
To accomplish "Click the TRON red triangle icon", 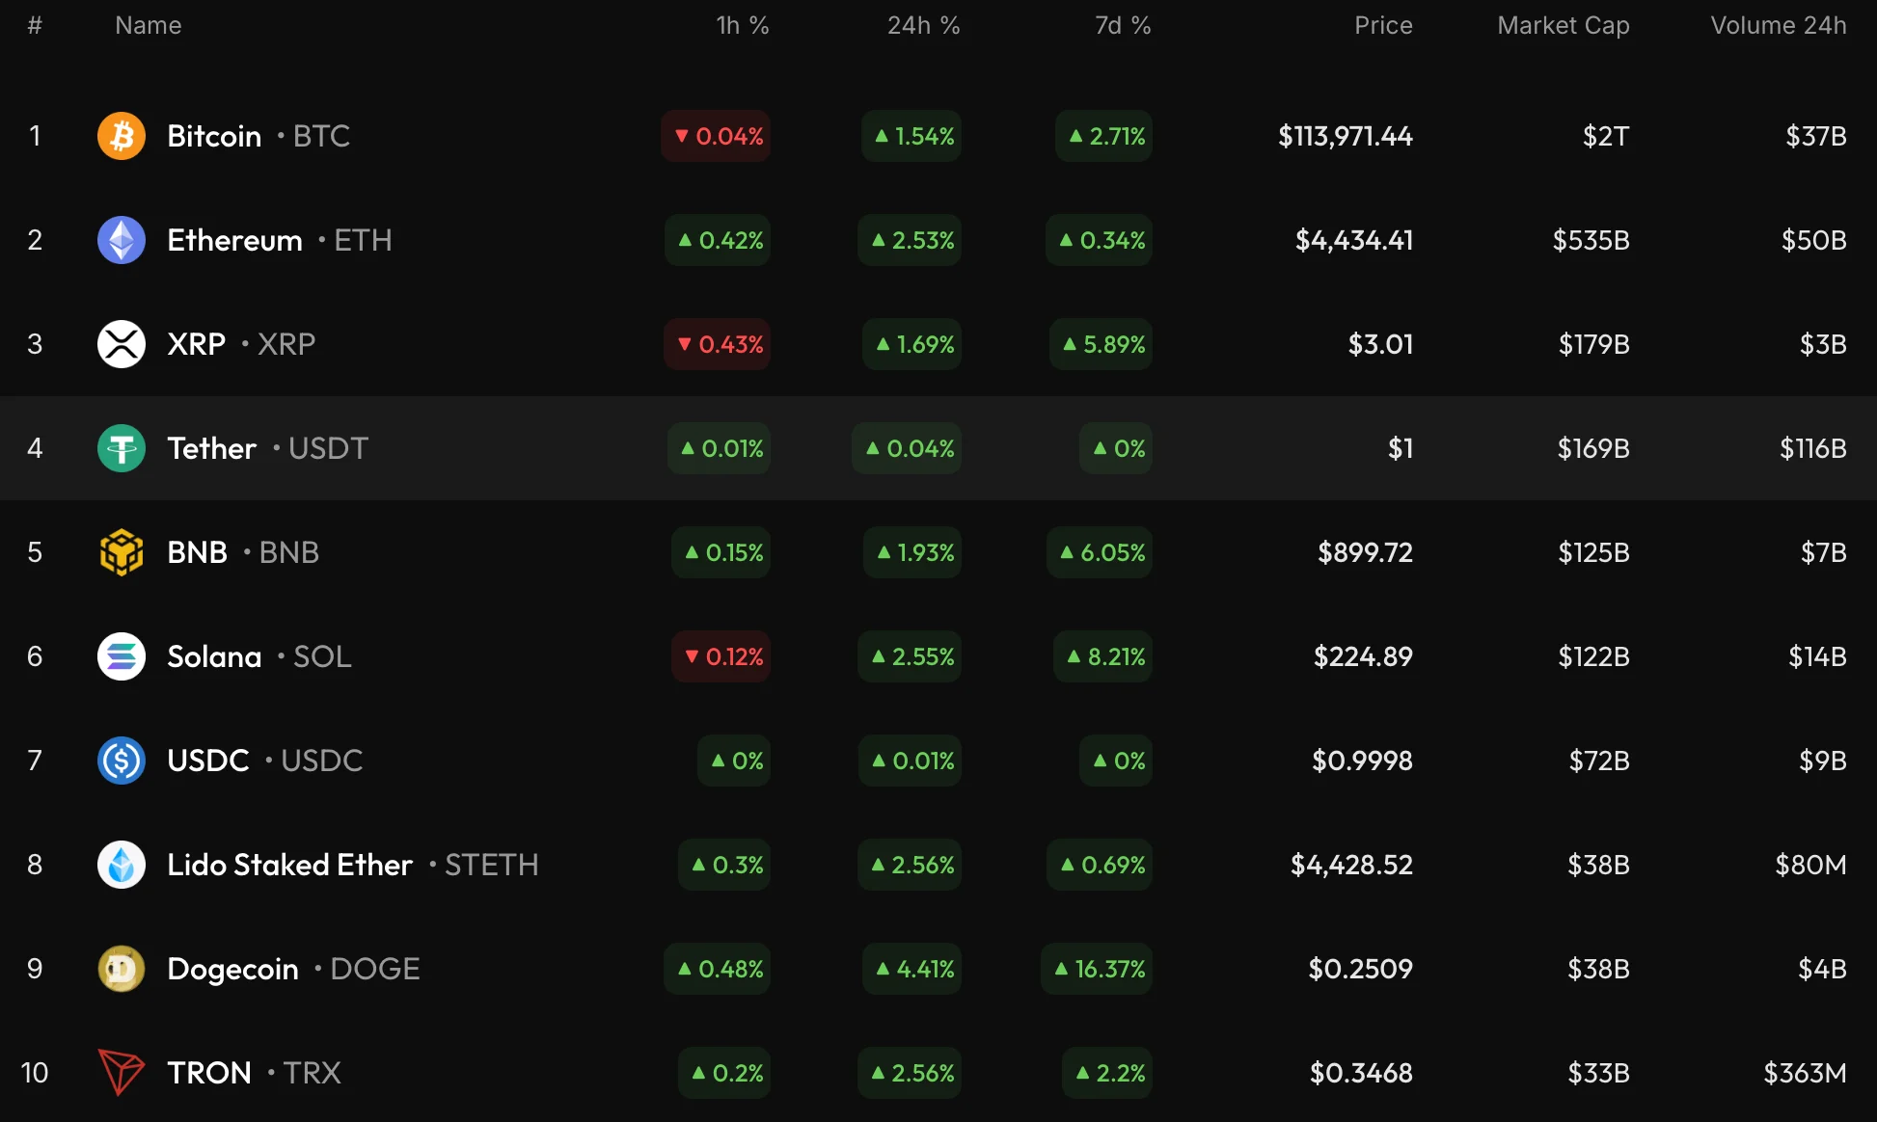I will pos(122,1073).
